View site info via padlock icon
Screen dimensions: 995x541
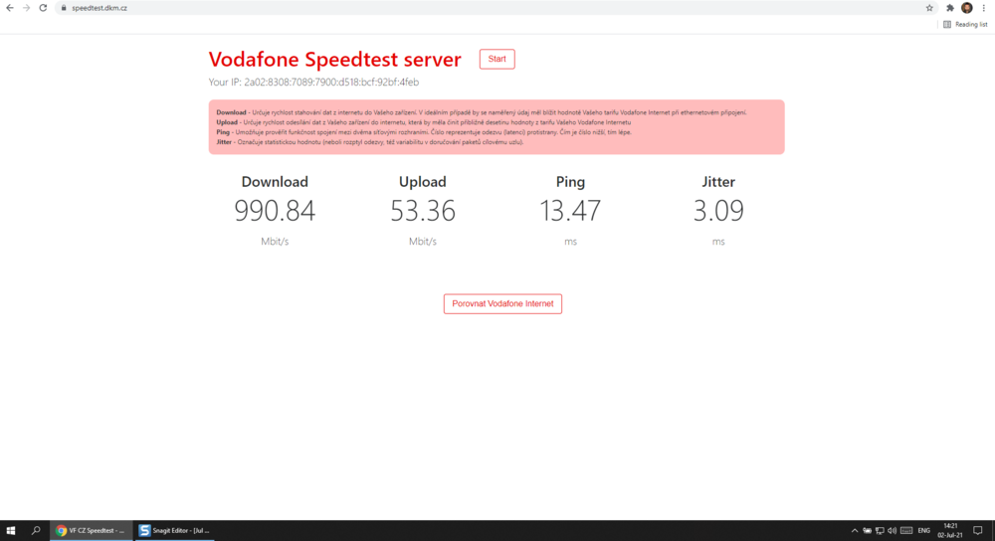(x=62, y=8)
